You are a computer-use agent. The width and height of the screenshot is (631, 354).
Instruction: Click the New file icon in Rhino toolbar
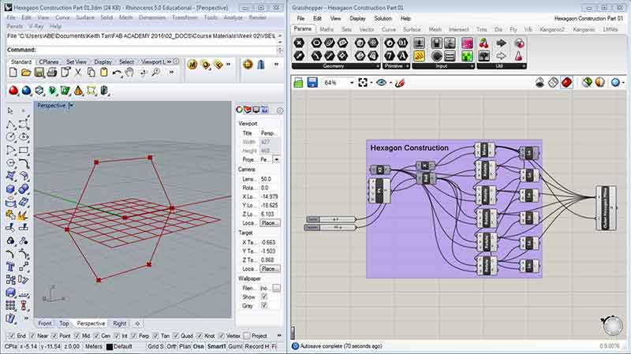click(x=13, y=73)
